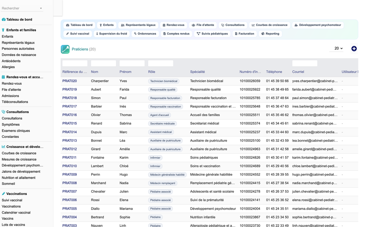
Task: Open practitioner PRAT020 record
Action: point(70,81)
